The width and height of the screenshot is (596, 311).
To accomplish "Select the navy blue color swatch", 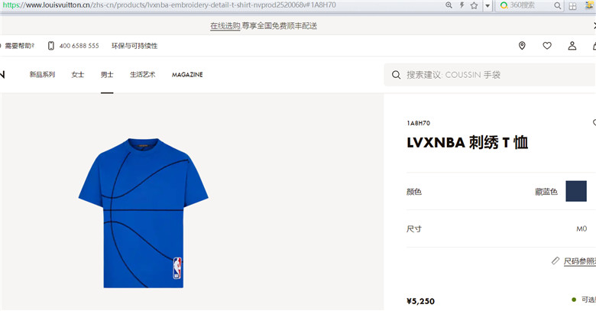I will 576,191.
